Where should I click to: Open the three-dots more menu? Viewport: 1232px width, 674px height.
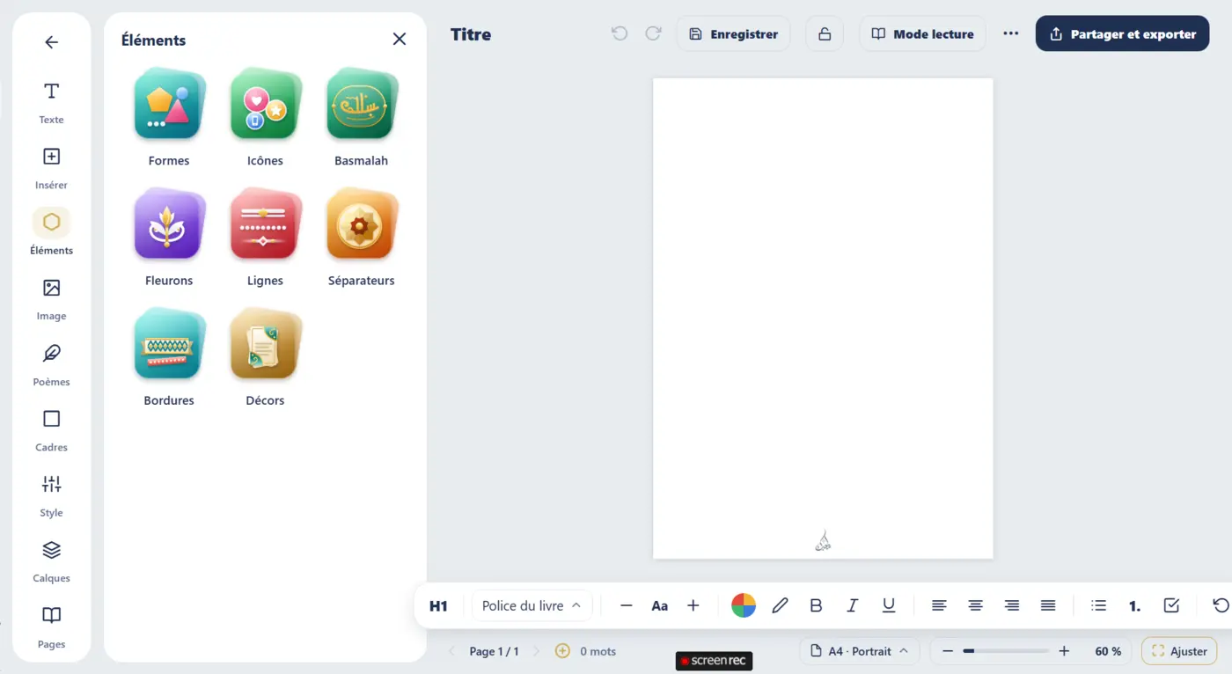click(1010, 33)
